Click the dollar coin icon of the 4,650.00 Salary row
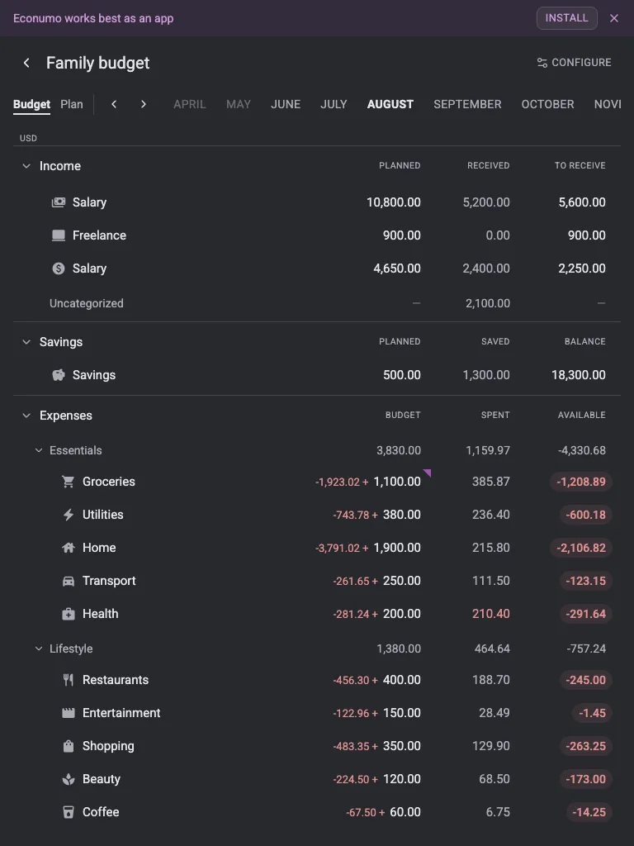 pyautogui.click(x=59, y=269)
